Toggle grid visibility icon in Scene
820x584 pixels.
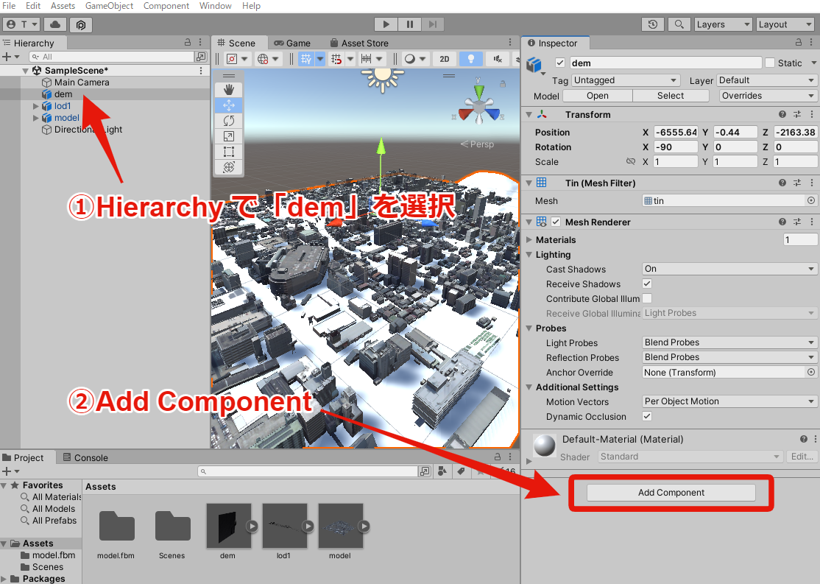[x=306, y=59]
